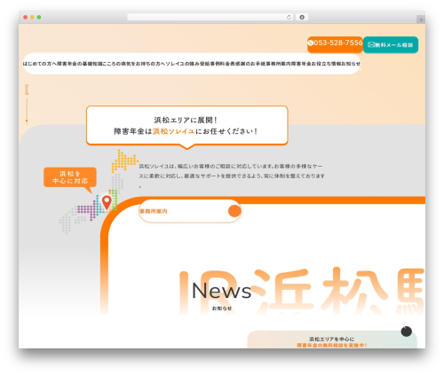Click the News heading

pos(222,291)
